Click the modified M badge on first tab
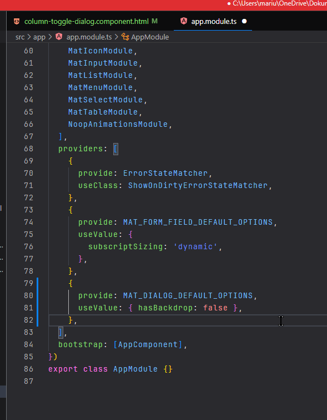The image size is (327, 420). click(x=154, y=21)
